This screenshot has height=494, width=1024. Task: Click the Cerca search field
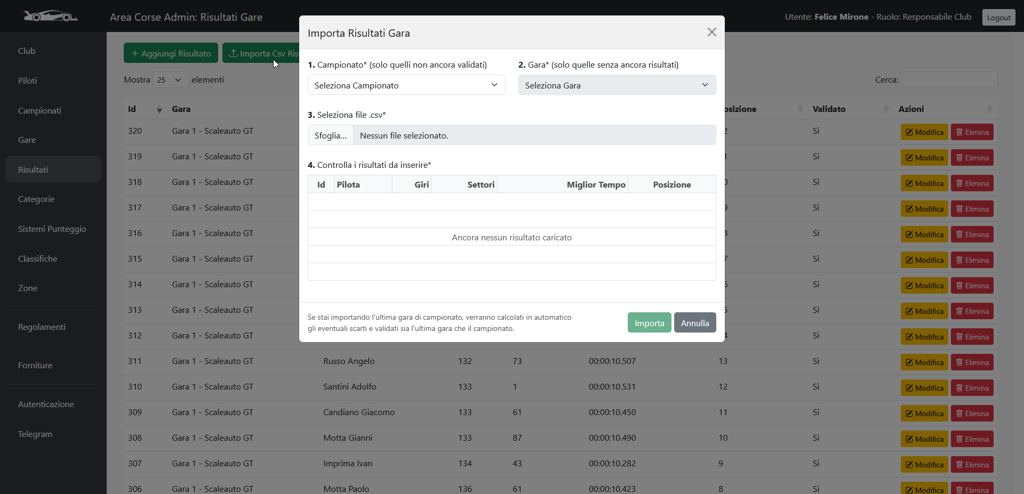coord(949,80)
